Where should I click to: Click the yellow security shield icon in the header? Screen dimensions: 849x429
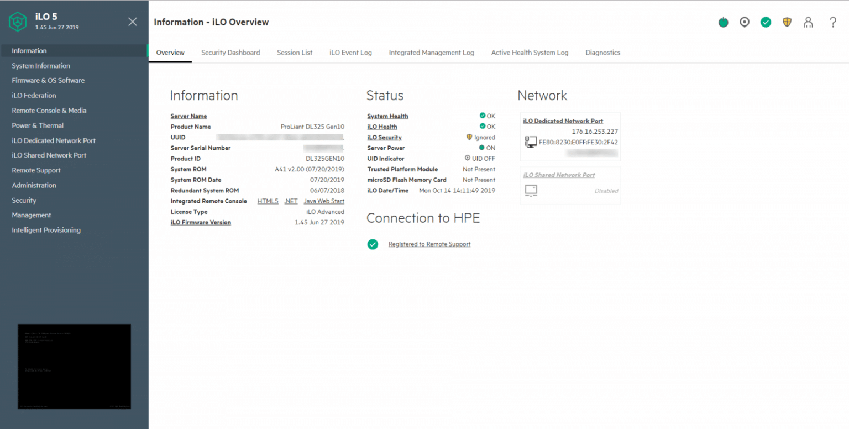pyautogui.click(x=787, y=23)
